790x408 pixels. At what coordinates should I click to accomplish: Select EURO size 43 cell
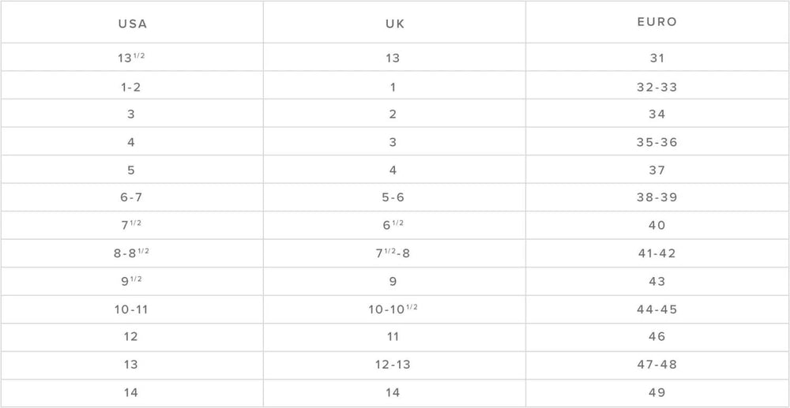pos(656,282)
